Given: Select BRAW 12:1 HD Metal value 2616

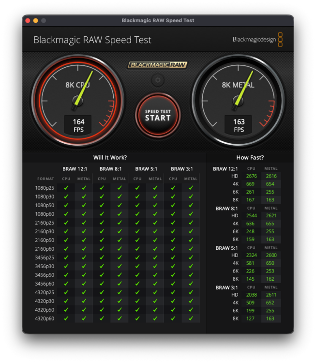Looking at the screenshot, I should 271,176.
